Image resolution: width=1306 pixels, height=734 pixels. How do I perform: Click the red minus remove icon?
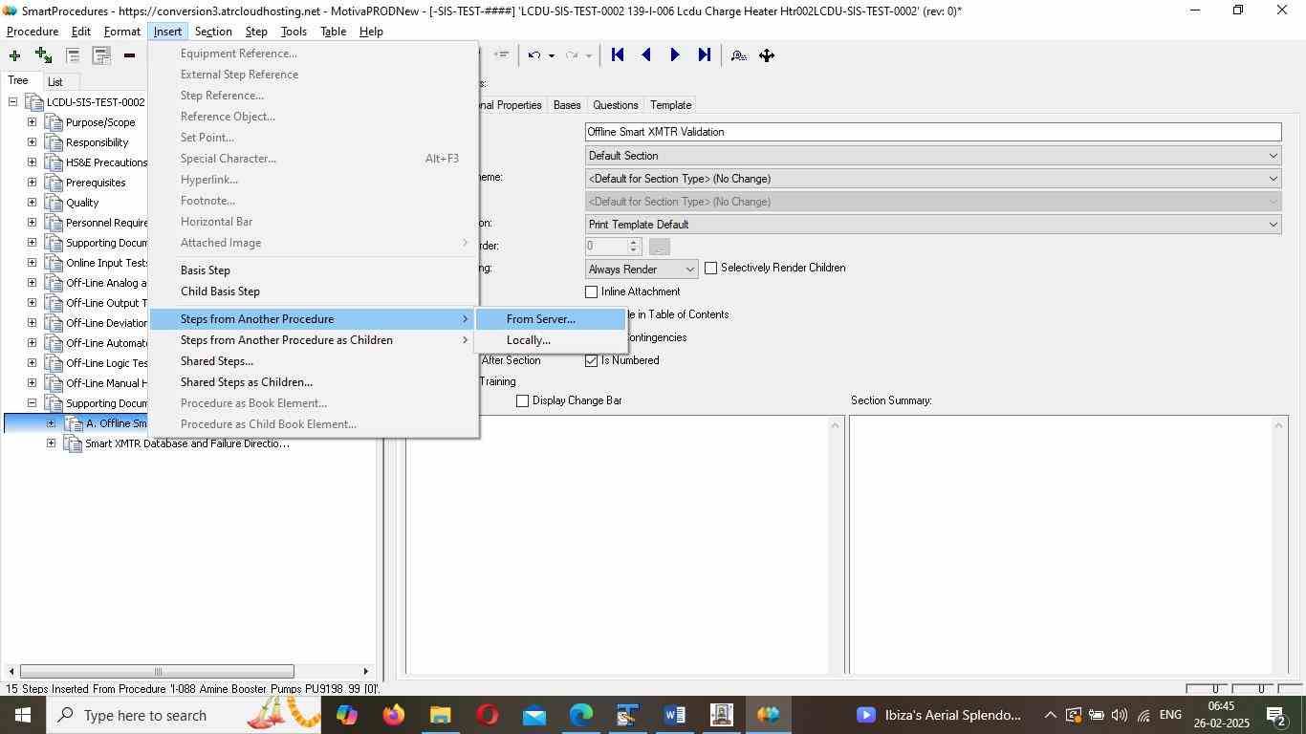[129, 55]
